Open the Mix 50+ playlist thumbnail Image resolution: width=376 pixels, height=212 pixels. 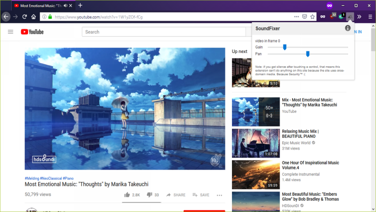click(256, 112)
